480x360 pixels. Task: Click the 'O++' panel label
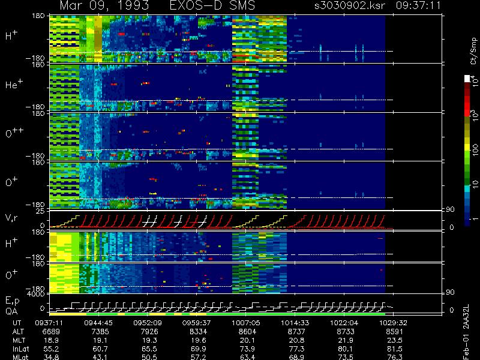click(x=14, y=133)
